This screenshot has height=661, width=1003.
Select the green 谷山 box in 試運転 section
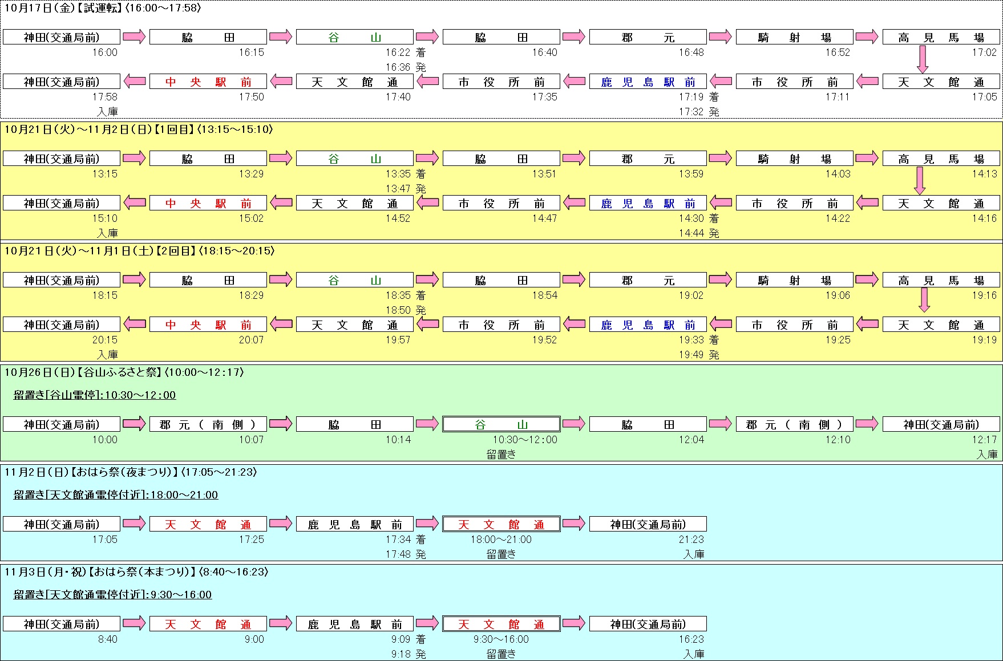354,38
